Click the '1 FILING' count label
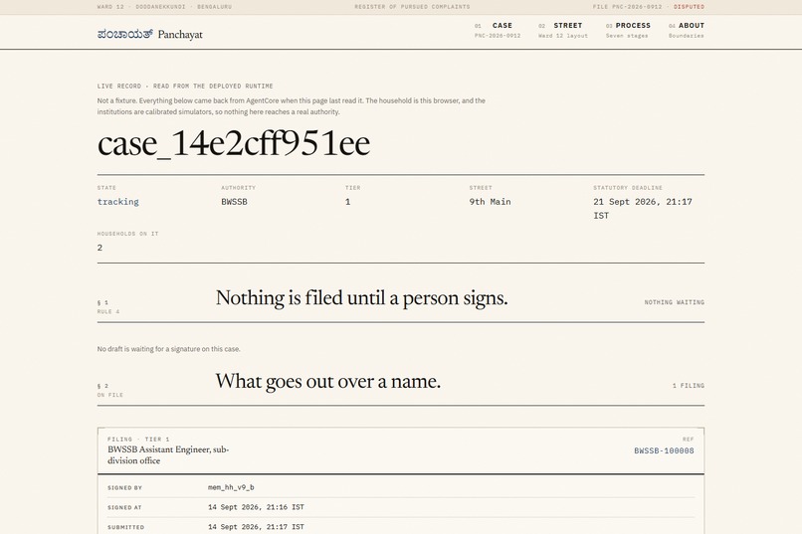This screenshot has height=534, width=802. (688, 386)
